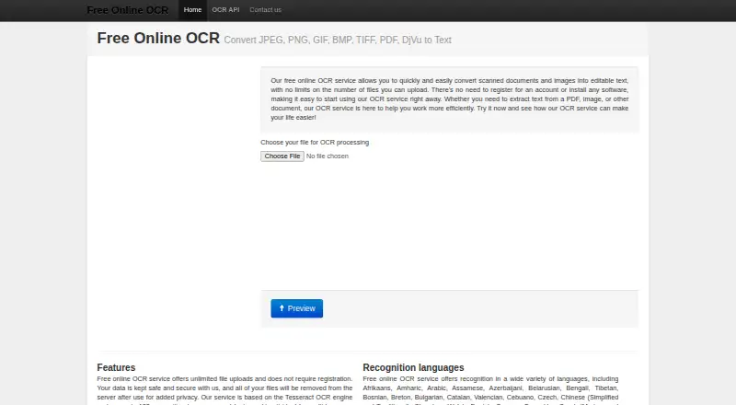Go to Contact us page

265,10
